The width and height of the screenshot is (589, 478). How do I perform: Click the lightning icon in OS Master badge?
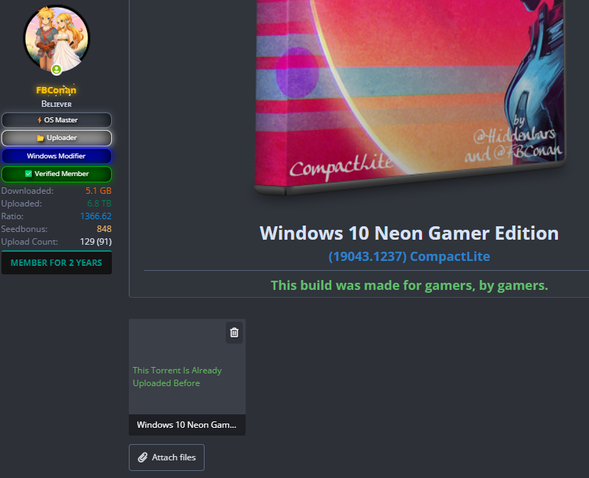tap(40, 120)
